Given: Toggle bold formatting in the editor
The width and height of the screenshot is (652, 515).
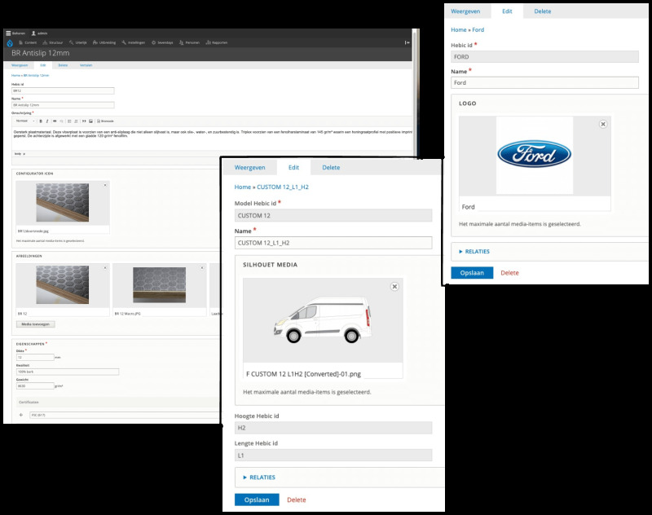Looking at the screenshot, I should pyautogui.click(x=39, y=121).
